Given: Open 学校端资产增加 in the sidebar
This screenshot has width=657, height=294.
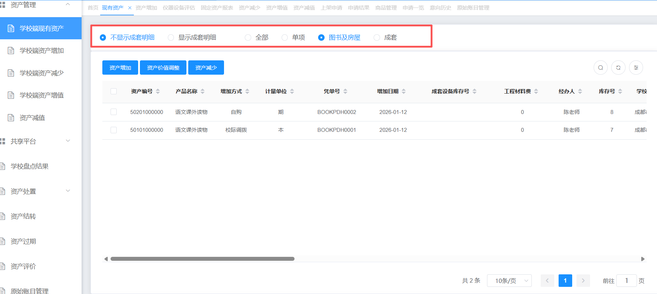Looking at the screenshot, I should click(42, 51).
